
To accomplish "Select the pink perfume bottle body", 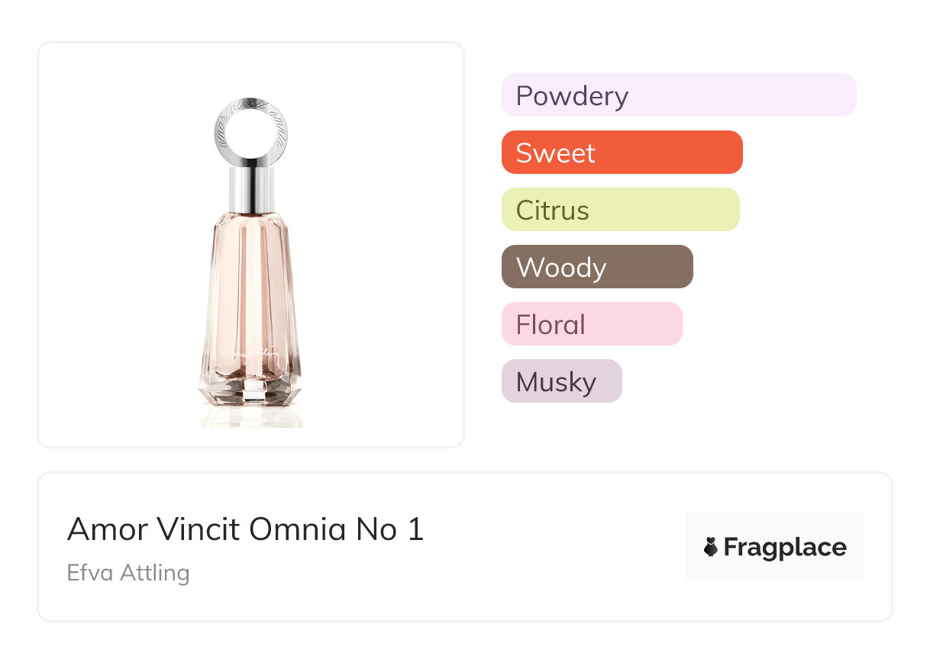I will [x=251, y=290].
